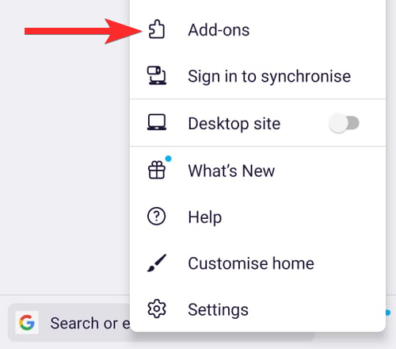Click the blue dot right of Settings
The width and height of the screenshot is (396, 349).
tap(388, 313)
